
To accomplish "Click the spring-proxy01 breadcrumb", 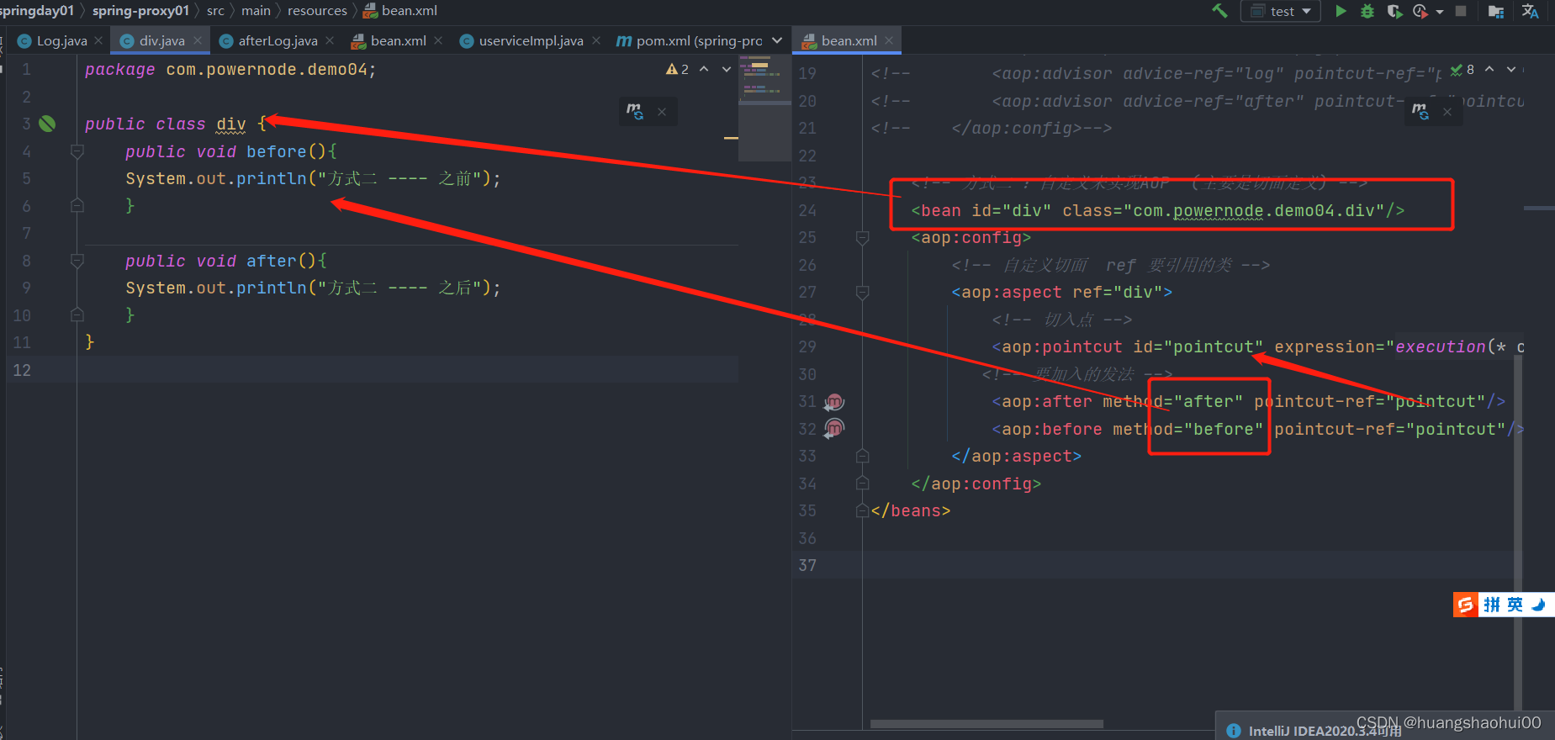I will (140, 11).
